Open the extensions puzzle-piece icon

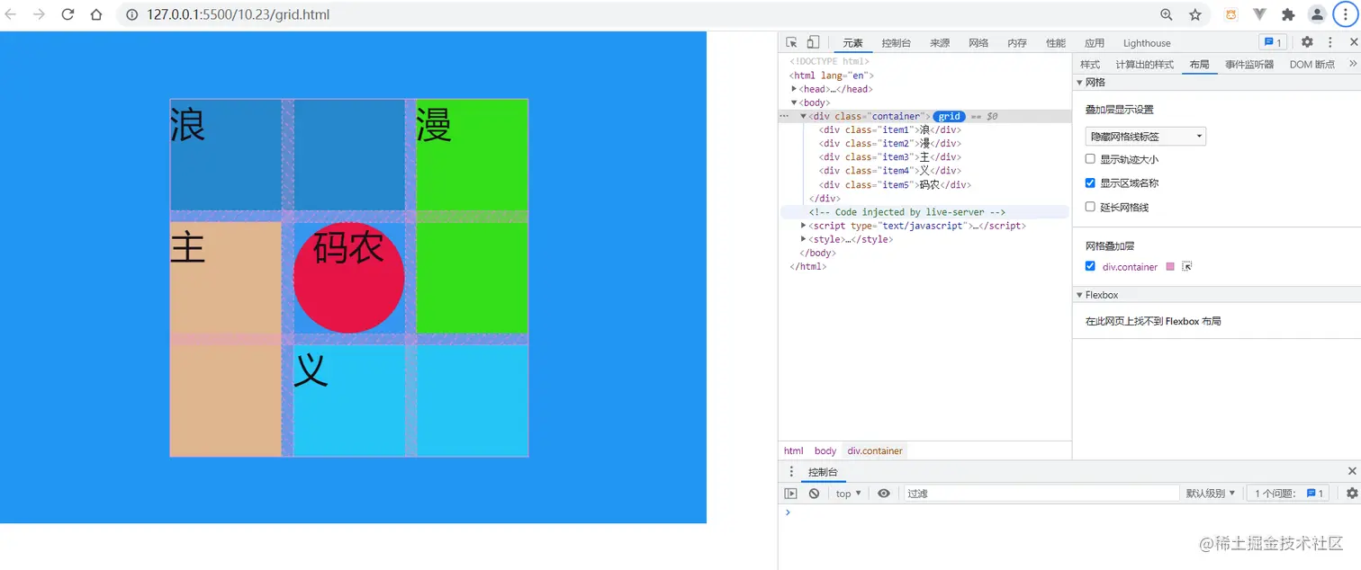(x=1288, y=14)
